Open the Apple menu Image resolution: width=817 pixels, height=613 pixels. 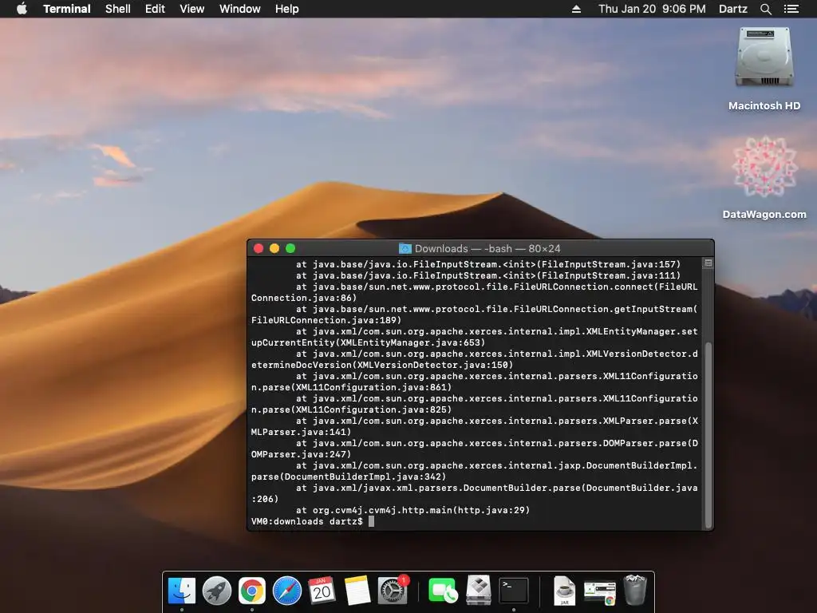coord(22,9)
